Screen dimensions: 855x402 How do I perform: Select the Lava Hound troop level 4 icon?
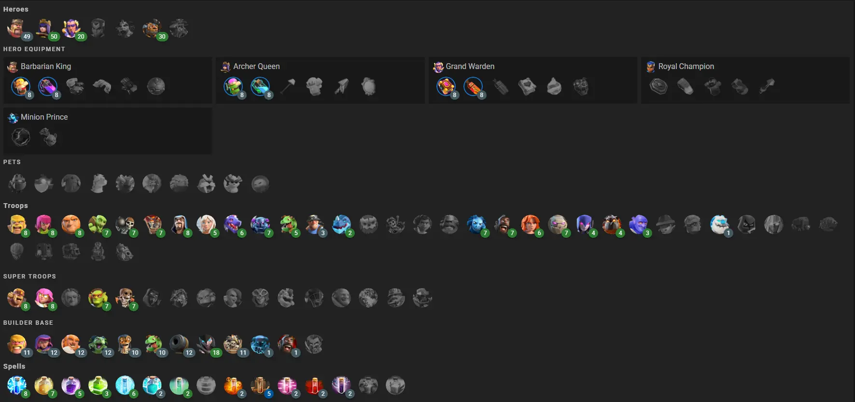612,224
